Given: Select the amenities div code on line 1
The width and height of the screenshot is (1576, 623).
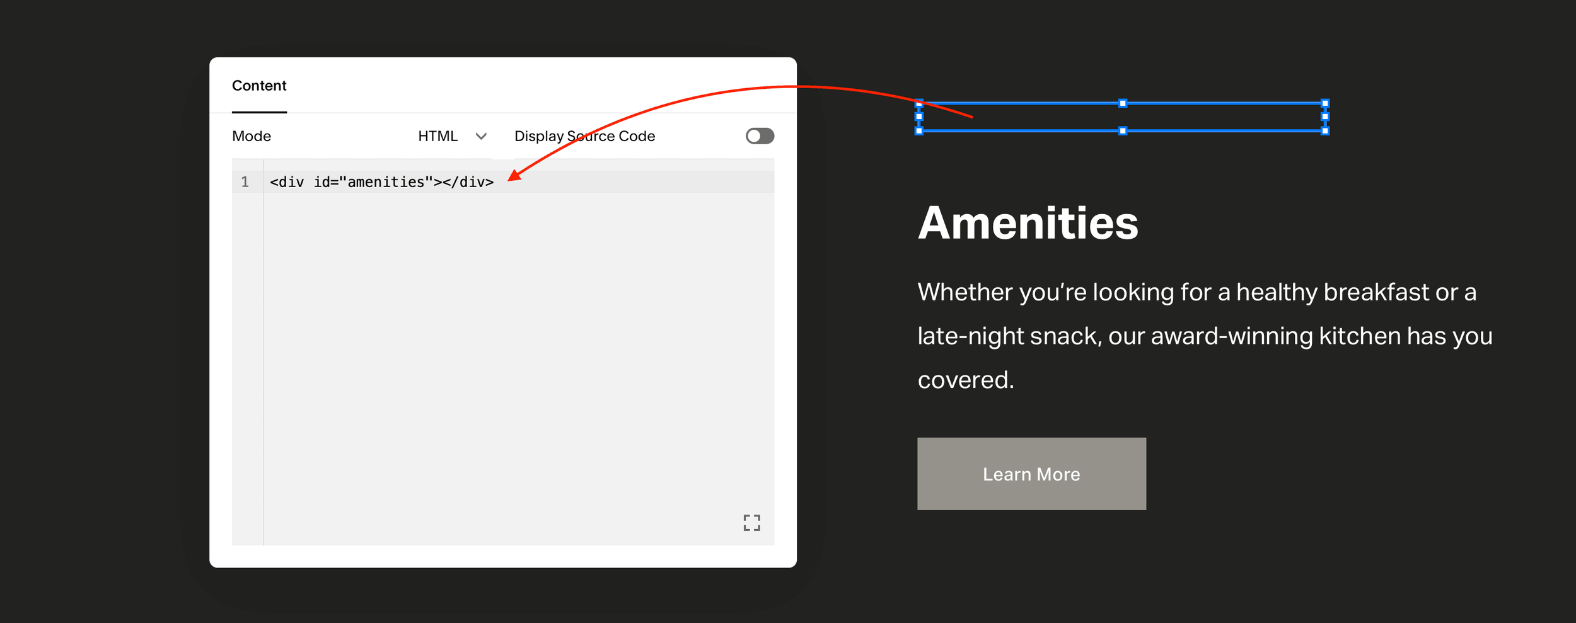Looking at the screenshot, I should 381,181.
